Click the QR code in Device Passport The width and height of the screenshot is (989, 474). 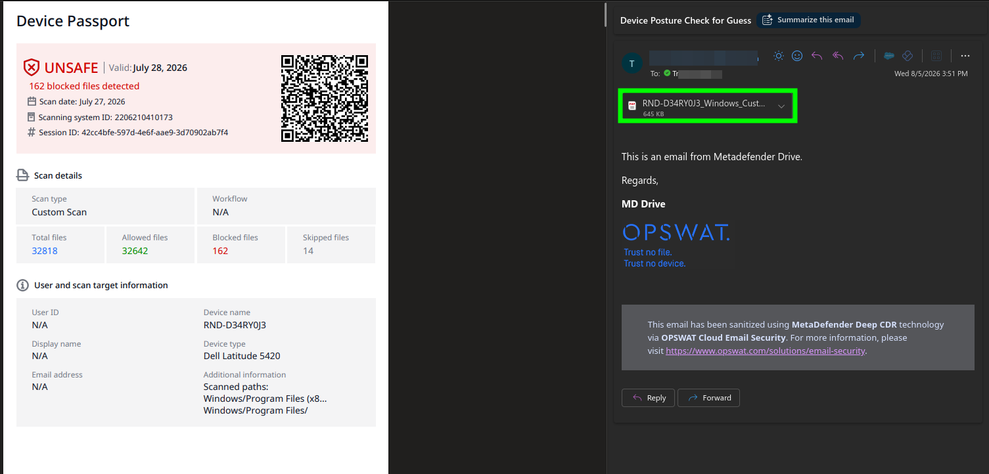click(x=325, y=98)
